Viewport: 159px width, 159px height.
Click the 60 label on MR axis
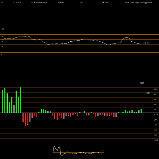point(155,100)
